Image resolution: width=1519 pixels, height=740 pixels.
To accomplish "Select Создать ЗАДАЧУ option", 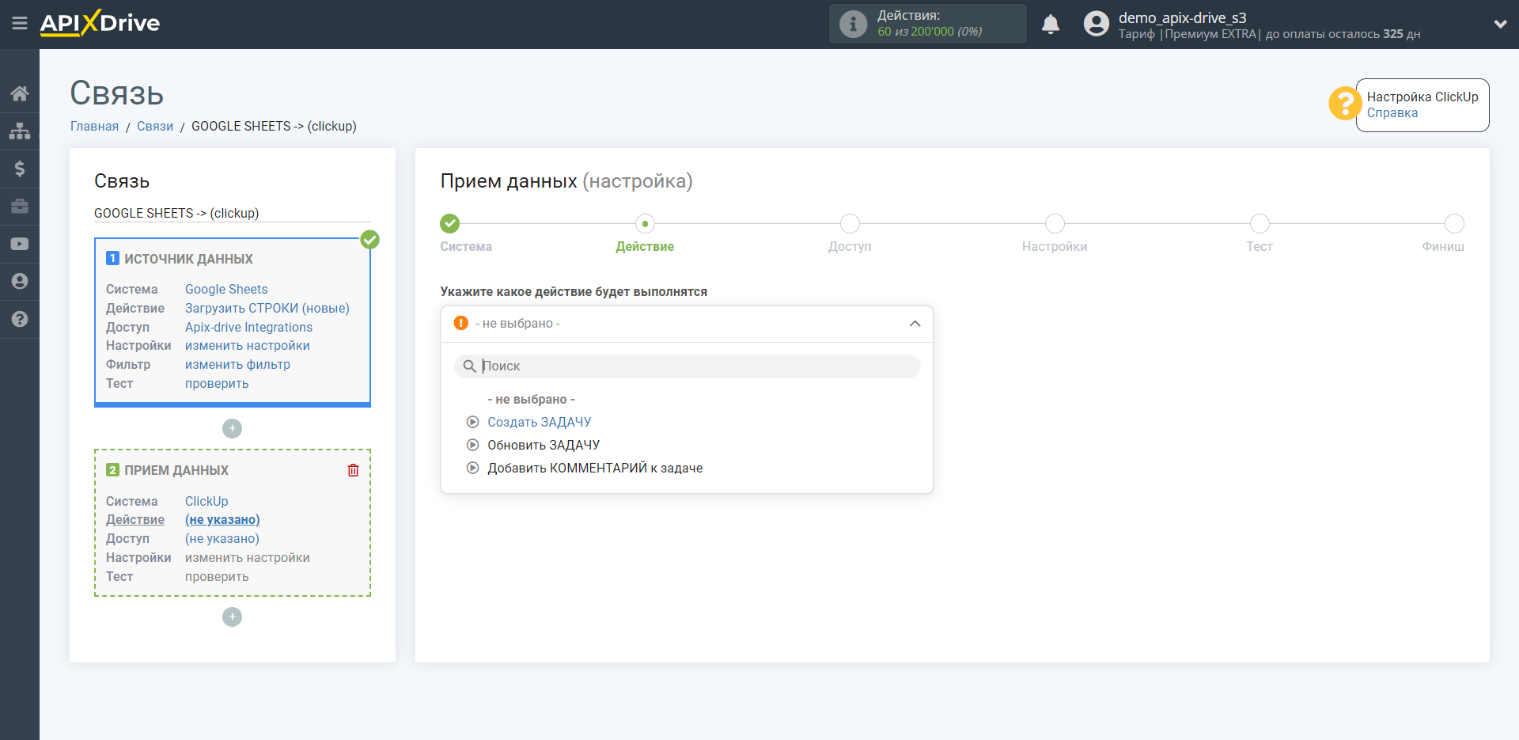I will pyautogui.click(x=539, y=422).
